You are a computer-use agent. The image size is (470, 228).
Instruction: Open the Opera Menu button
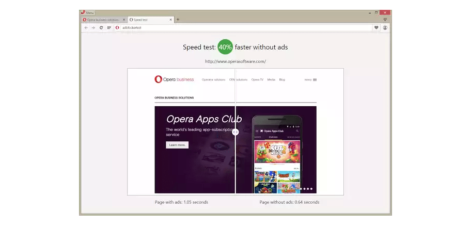point(88,12)
